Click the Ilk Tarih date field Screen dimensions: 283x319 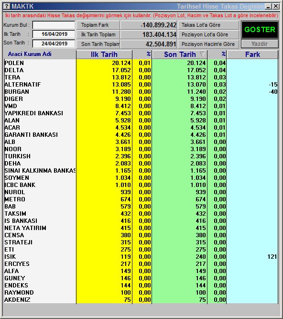tap(54, 34)
